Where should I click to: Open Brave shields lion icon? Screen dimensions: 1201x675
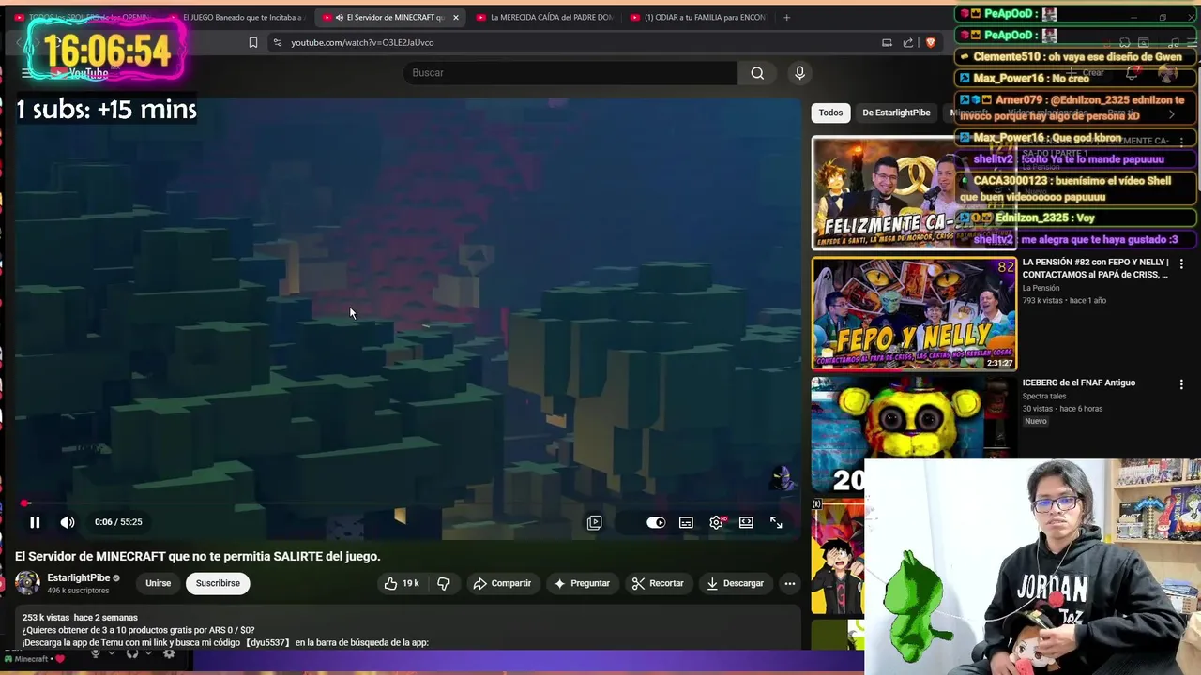[931, 42]
